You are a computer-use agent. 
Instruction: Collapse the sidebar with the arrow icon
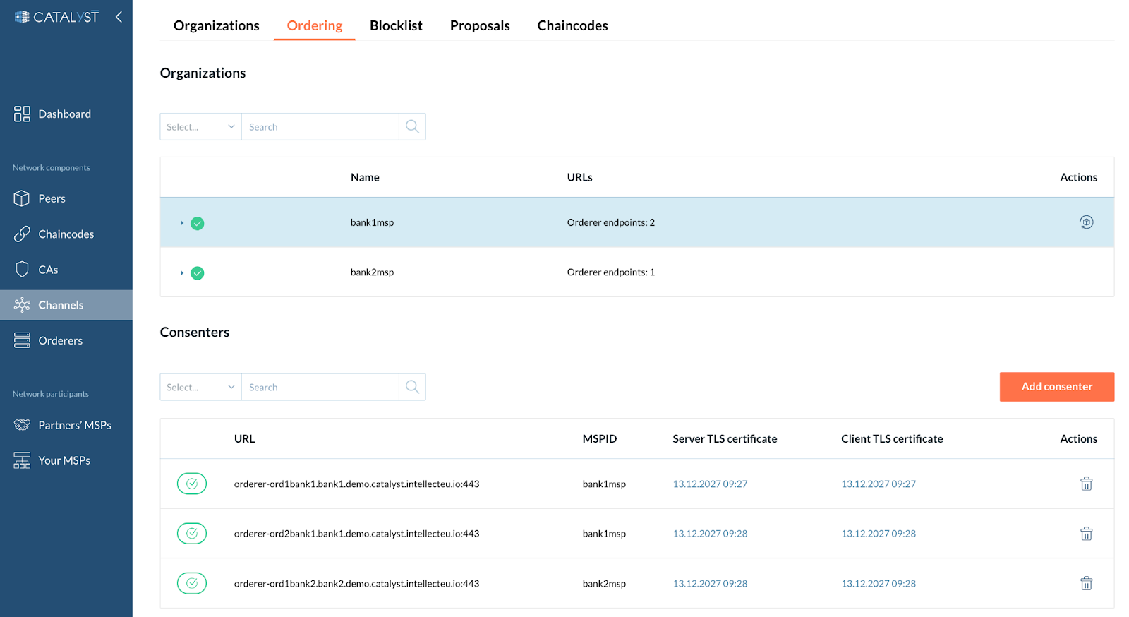(119, 17)
